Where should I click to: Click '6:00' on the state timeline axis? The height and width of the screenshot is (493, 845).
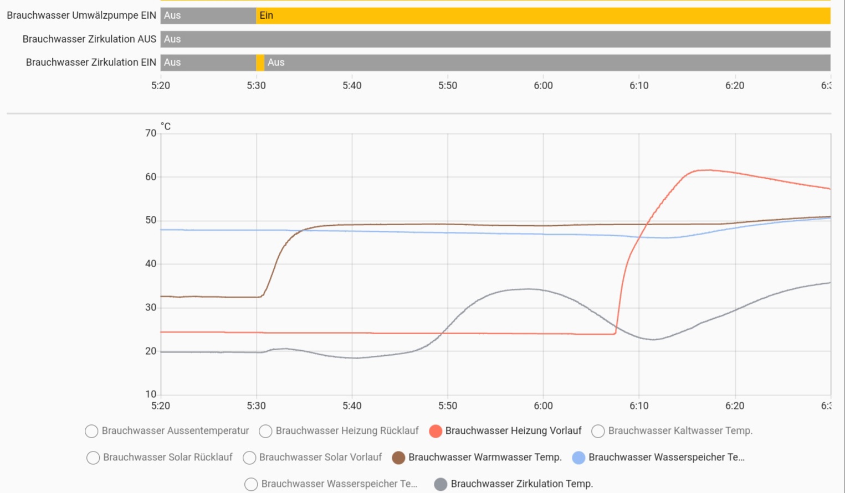point(543,86)
